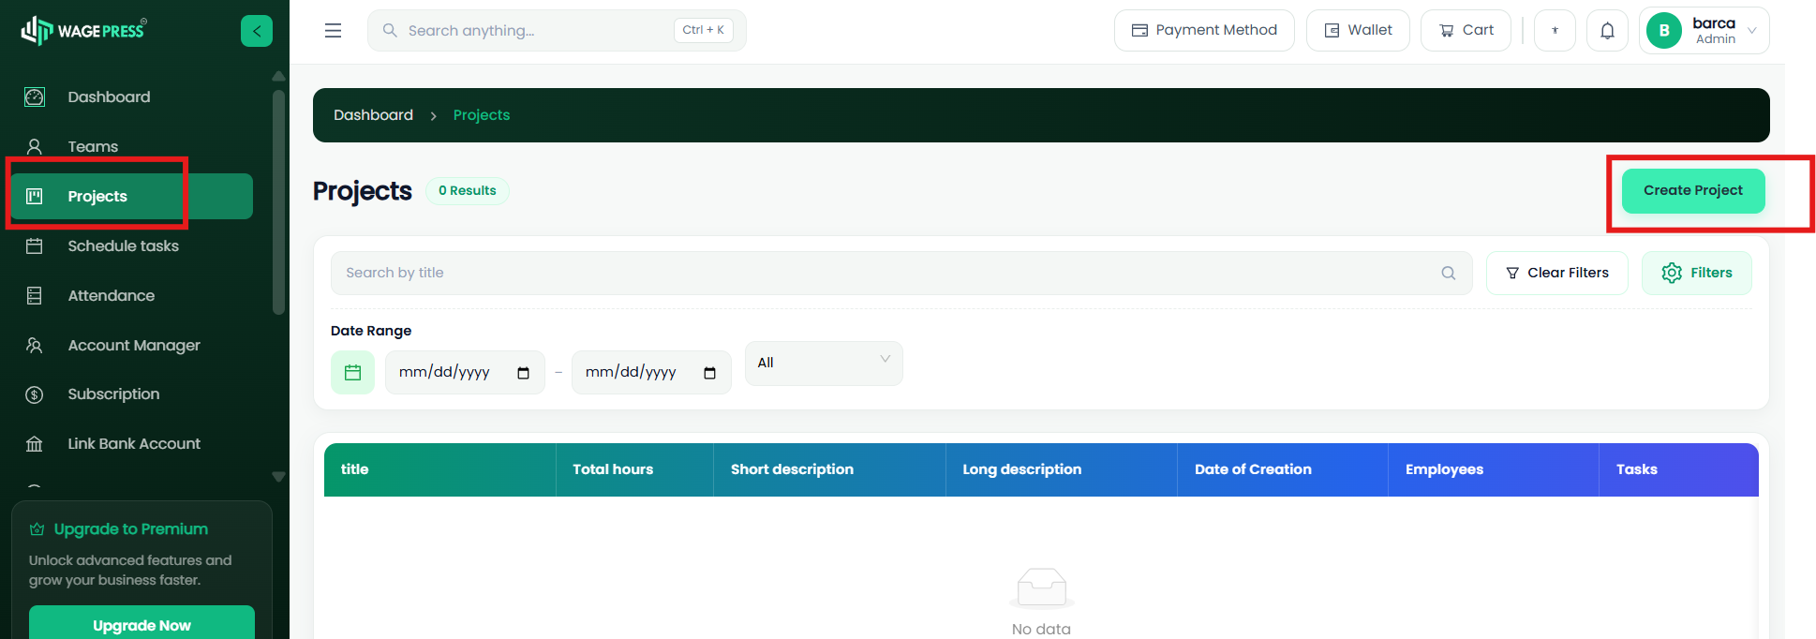The image size is (1816, 639).
Task: Open Payment Method in the top bar
Action: click(x=1204, y=31)
